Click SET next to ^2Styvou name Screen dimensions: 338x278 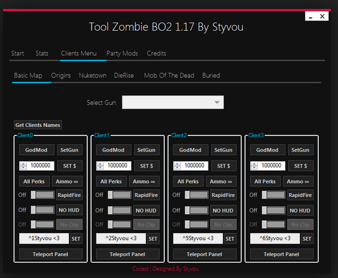tap(153, 239)
